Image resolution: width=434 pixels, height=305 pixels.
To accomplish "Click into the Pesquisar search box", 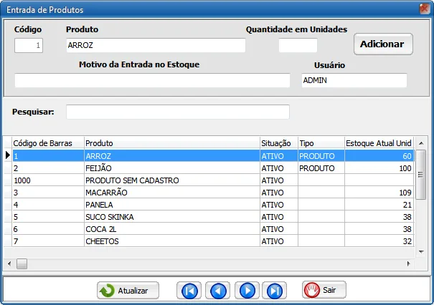I will tap(178, 112).
